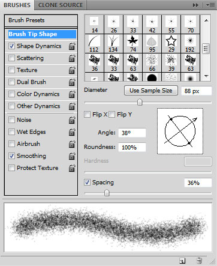
Task: Pick the 74 maple leaf brush
Action: pyautogui.click(x=132, y=44)
